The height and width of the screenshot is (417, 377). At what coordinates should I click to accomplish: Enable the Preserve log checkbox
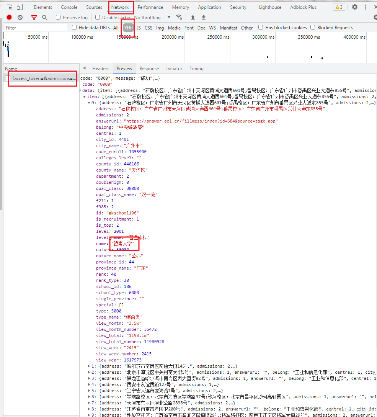(59, 17)
